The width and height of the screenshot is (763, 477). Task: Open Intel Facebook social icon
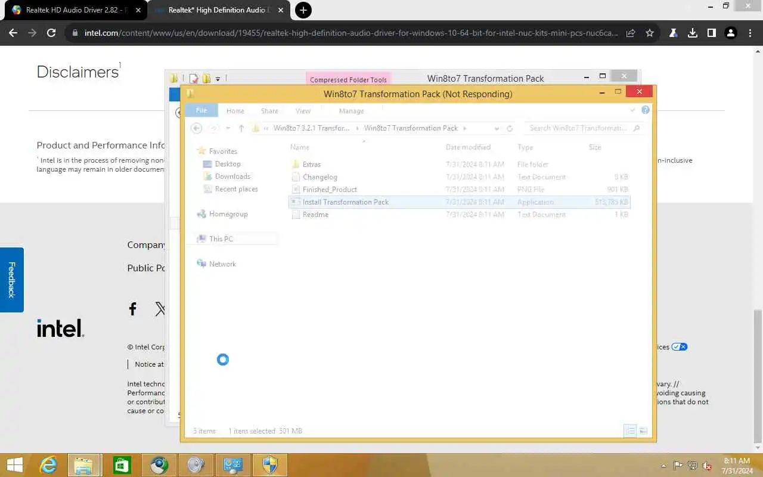pyautogui.click(x=133, y=309)
